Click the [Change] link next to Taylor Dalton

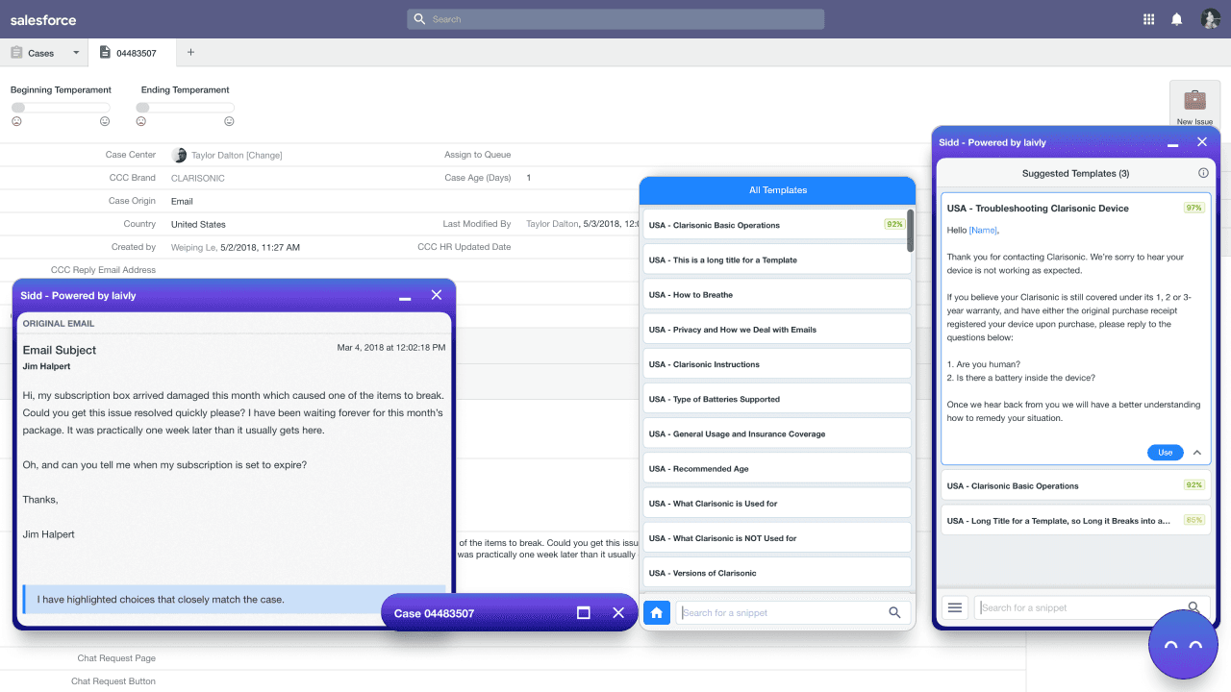tap(264, 155)
